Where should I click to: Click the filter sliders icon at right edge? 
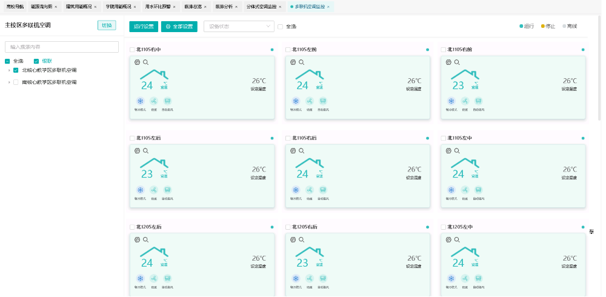click(x=591, y=232)
